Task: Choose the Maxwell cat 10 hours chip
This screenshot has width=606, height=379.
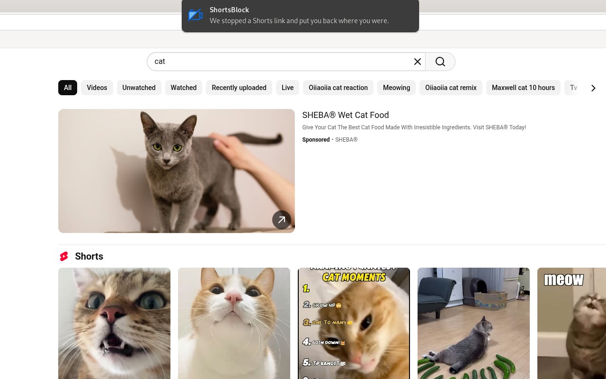Action: tap(523, 88)
